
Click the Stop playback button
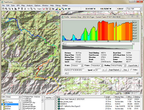pos(125,70)
